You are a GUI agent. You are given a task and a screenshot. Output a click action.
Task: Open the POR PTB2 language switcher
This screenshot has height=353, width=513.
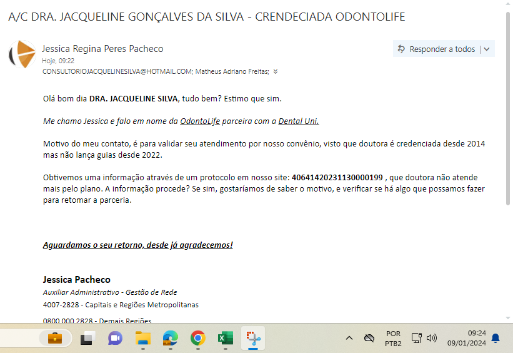pos(393,338)
